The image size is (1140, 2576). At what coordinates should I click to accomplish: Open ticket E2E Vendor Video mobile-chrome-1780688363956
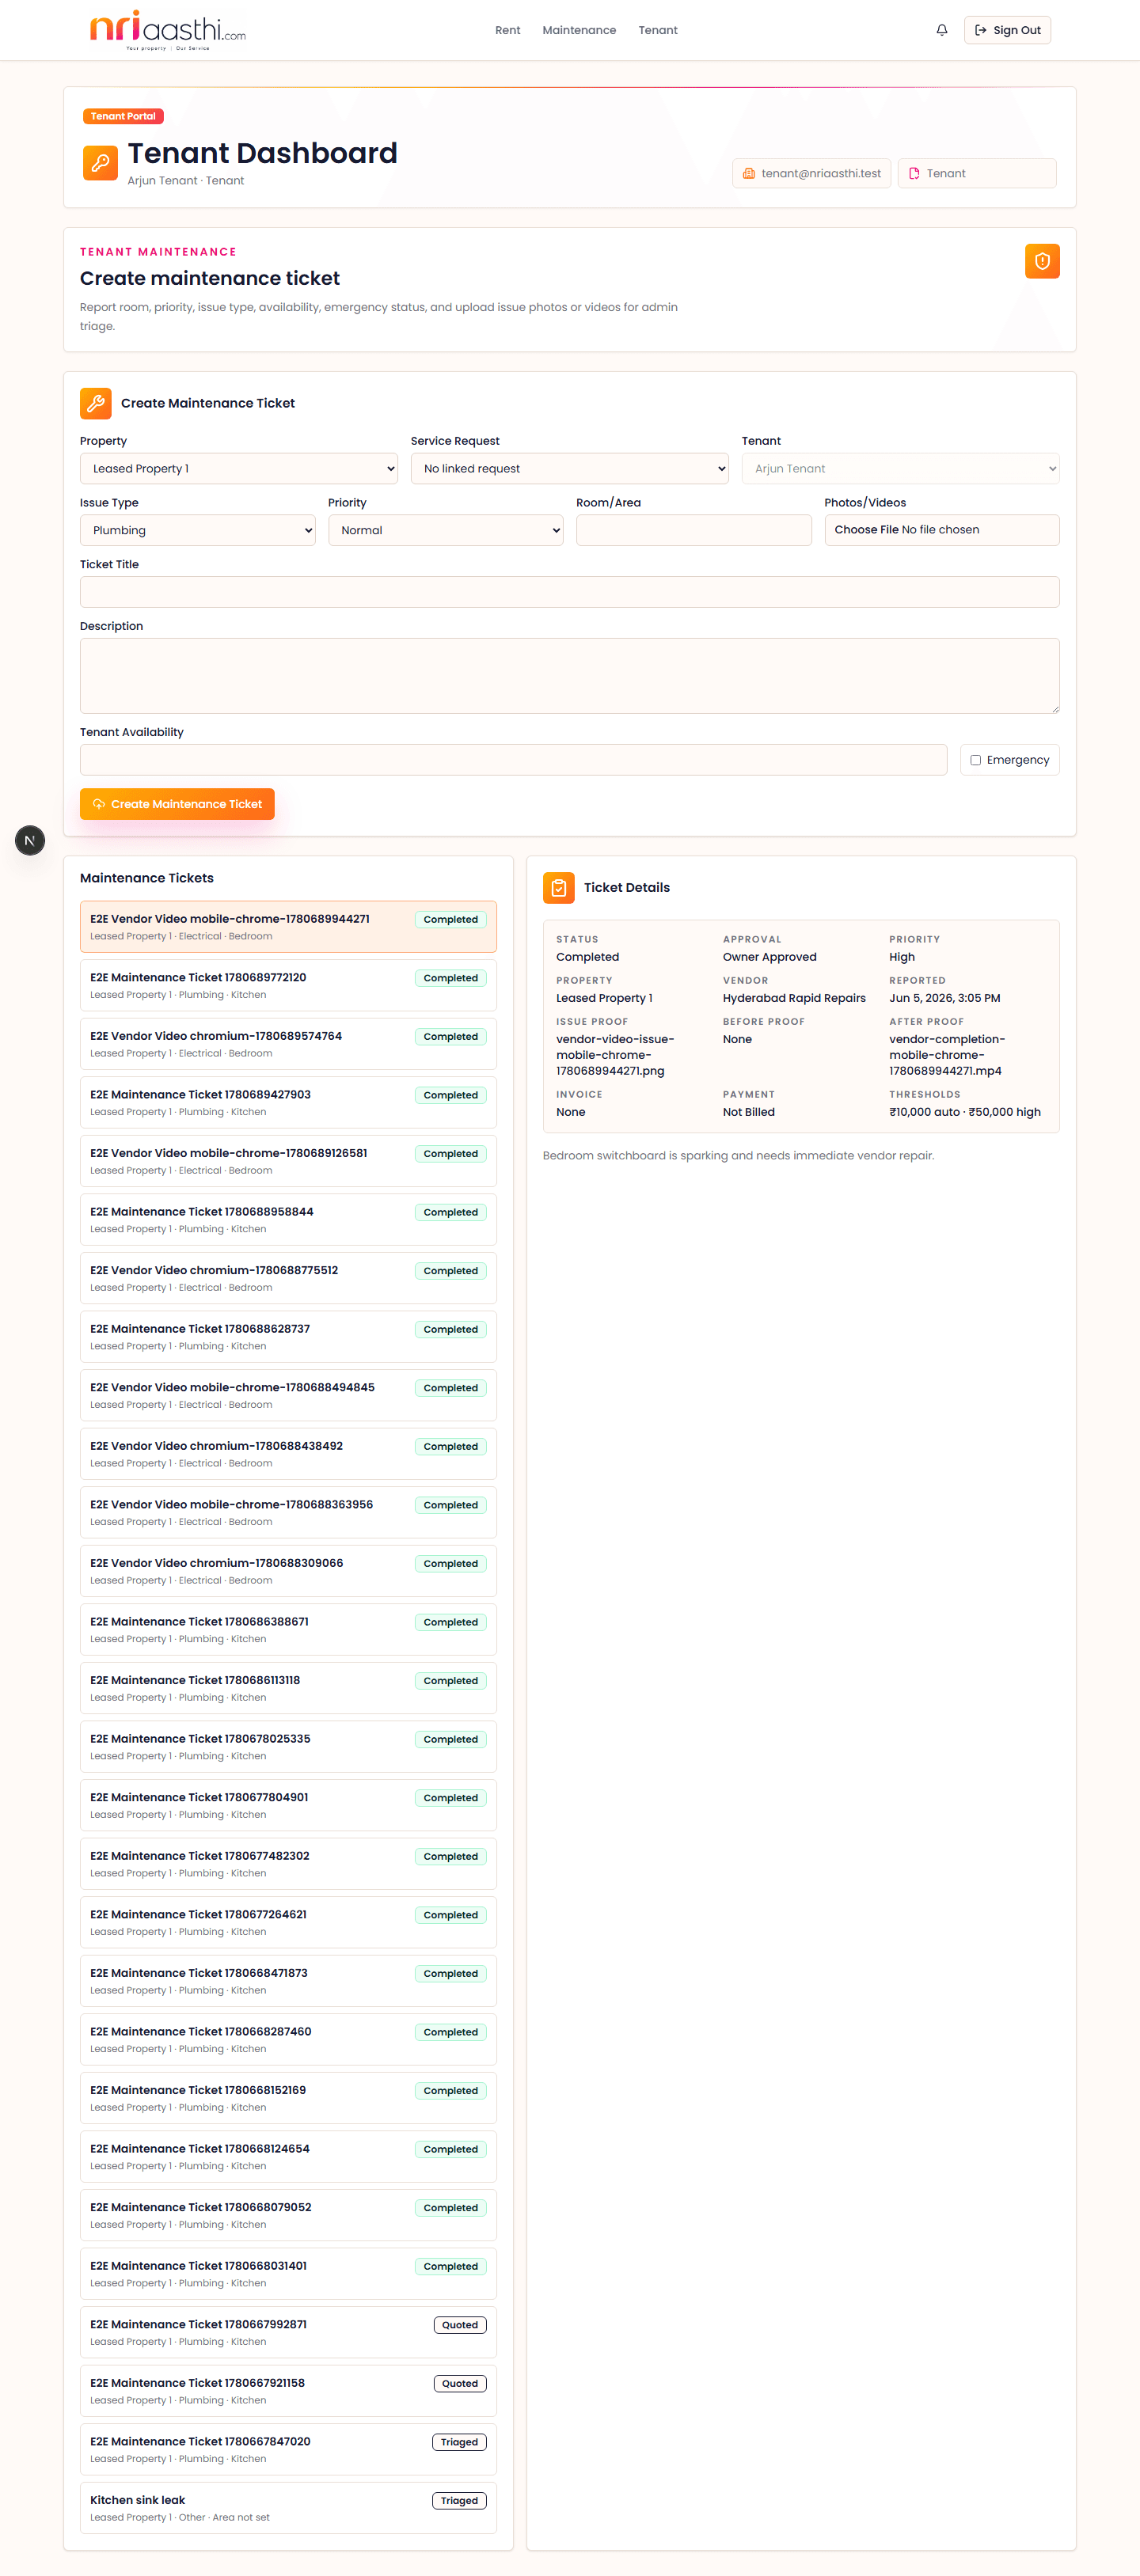coord(288,1513)
